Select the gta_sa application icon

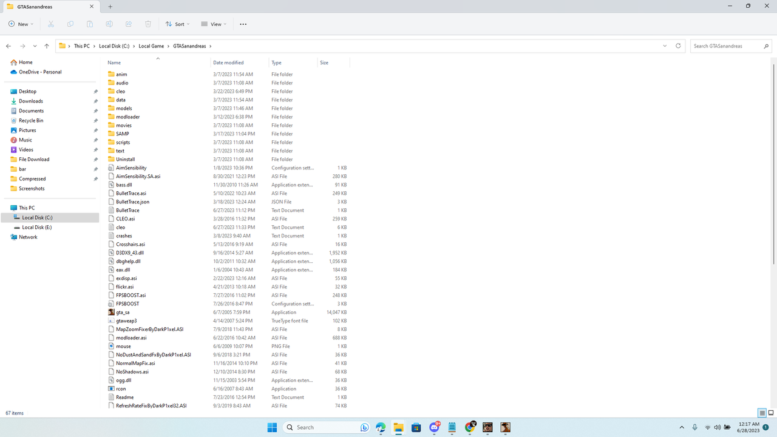click(111, 312)
